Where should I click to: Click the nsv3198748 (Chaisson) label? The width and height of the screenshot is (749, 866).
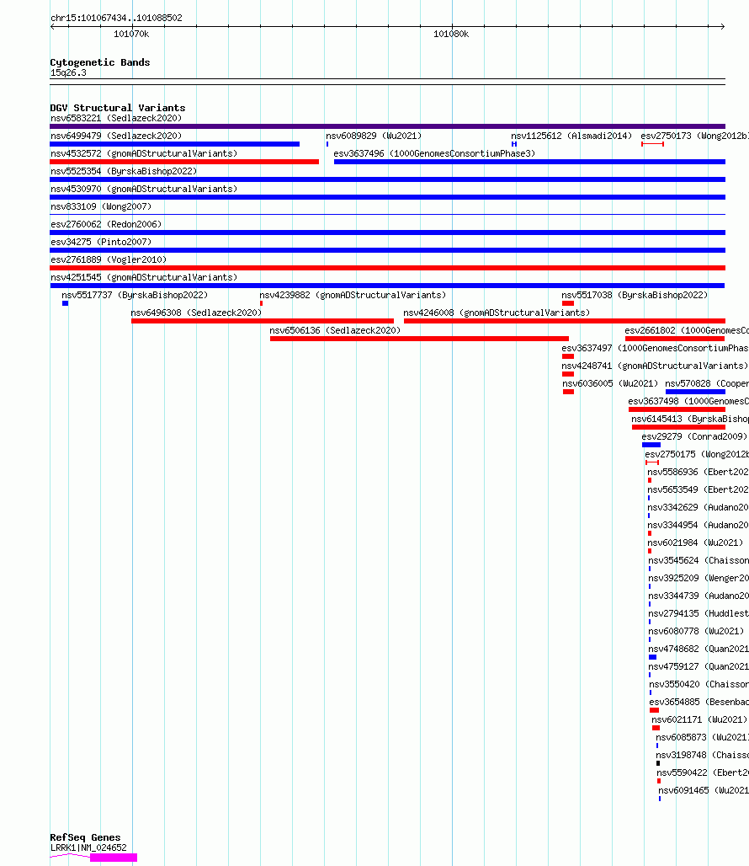click(702, 755)
